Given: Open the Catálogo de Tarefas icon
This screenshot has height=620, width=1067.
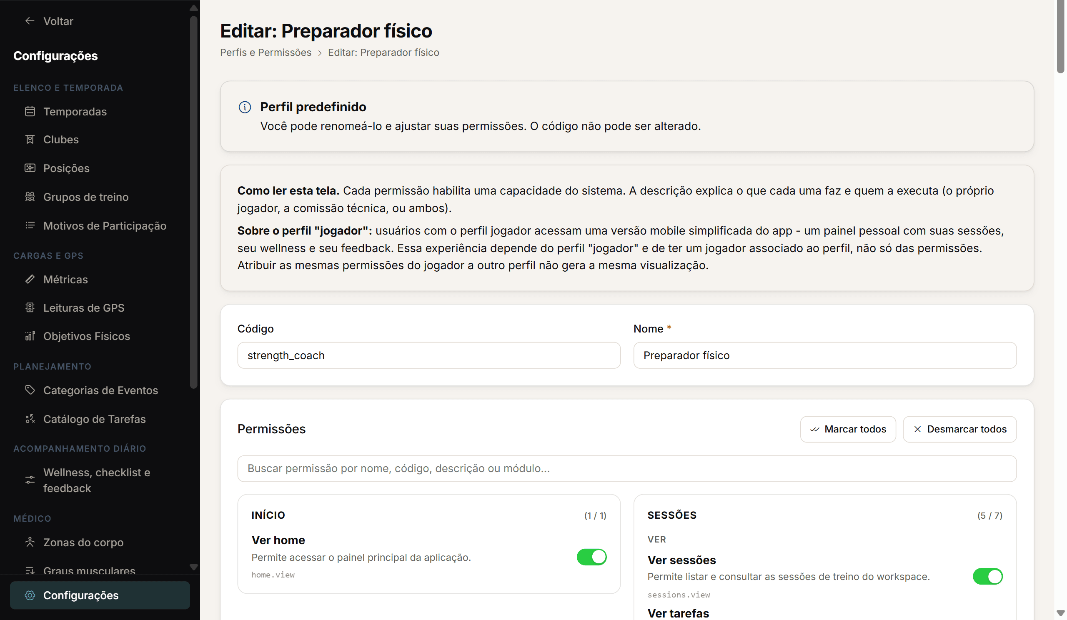Looking at the screenshot, I should click(30, 419).
